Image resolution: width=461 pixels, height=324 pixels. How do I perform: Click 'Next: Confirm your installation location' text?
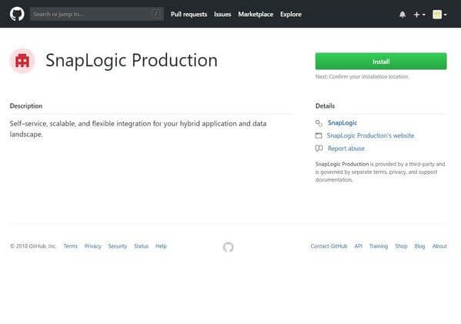tap(362, 76)
